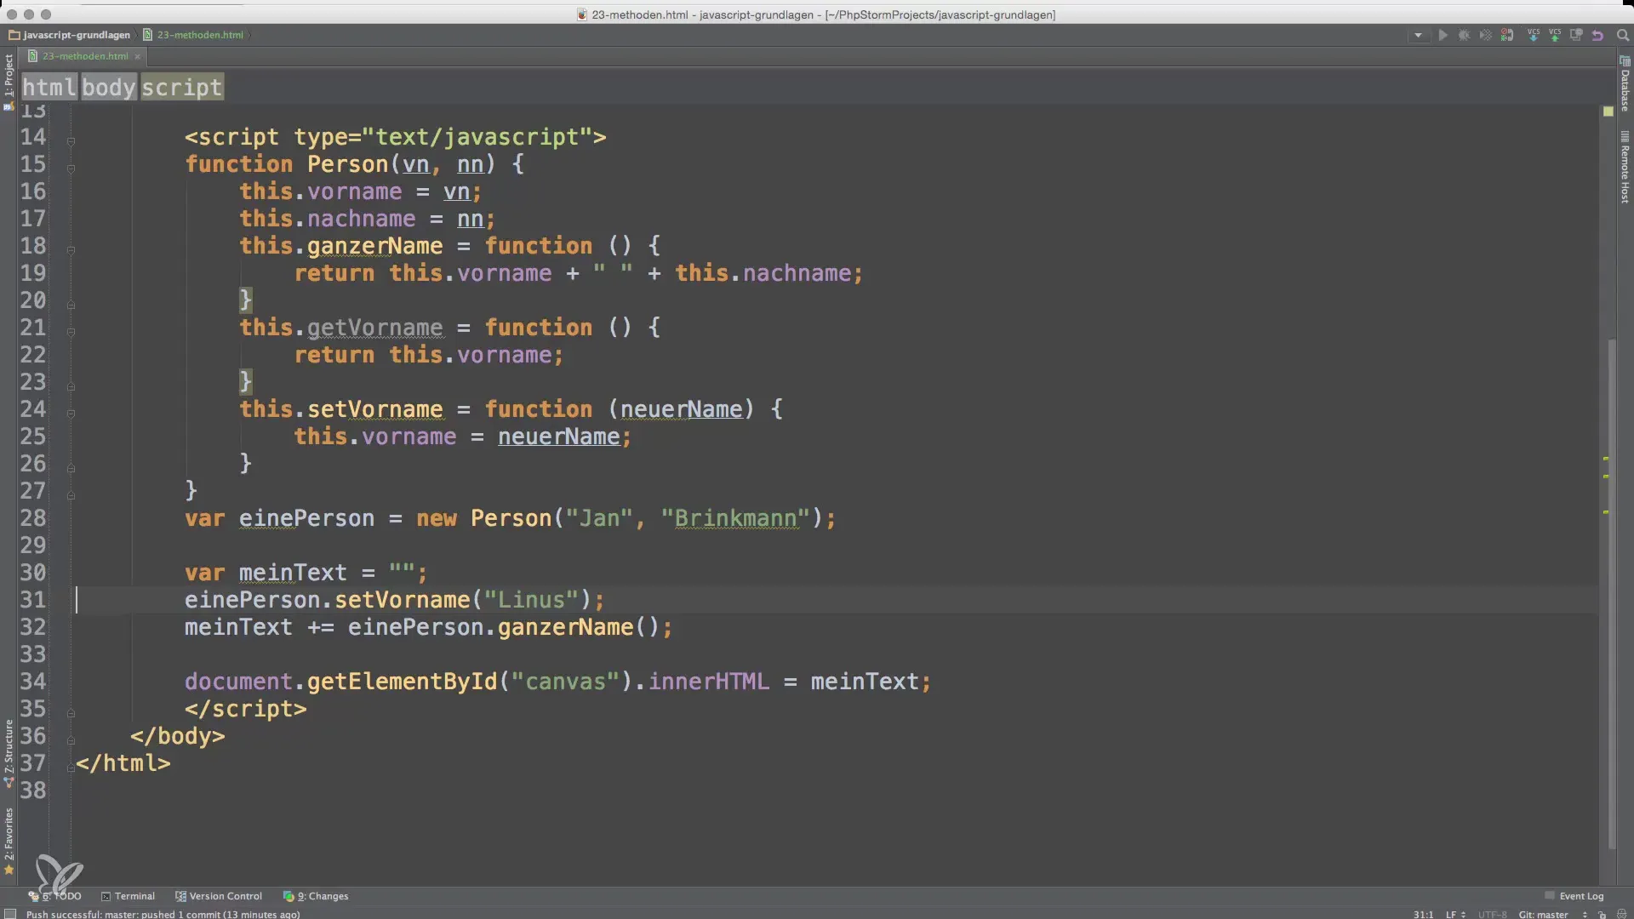The width and height of the screenshot is (1634, 919).
Task: Click 'ganzerName' on line 18
Action: (x=375, y=246)
